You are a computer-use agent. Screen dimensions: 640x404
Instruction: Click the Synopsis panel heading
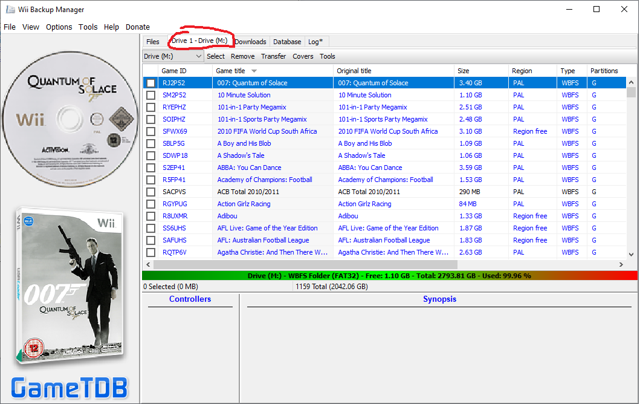(x=439, y=299)
